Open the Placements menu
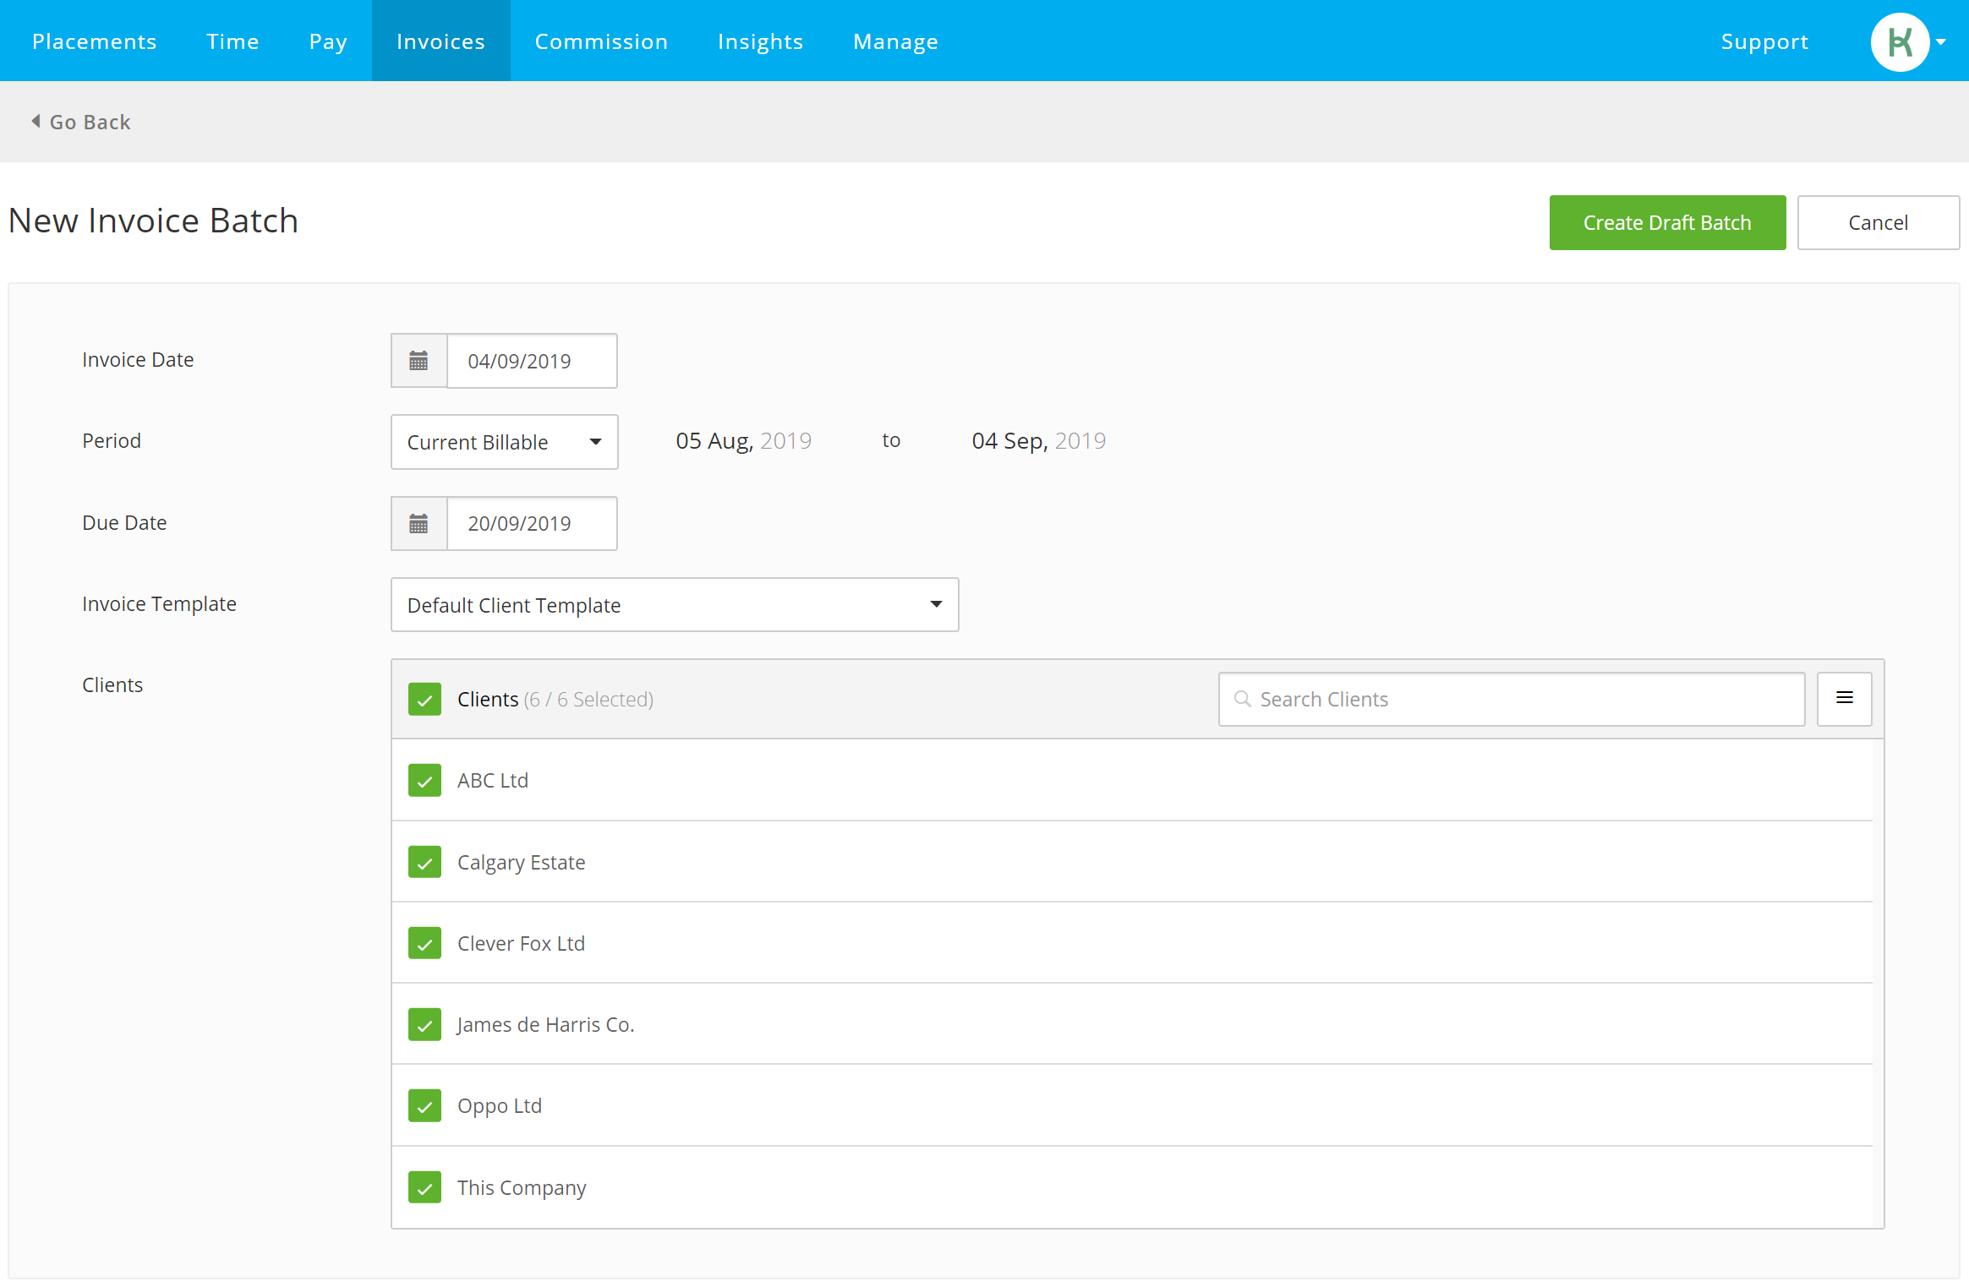The image size is (1969, 1287). 95,41
